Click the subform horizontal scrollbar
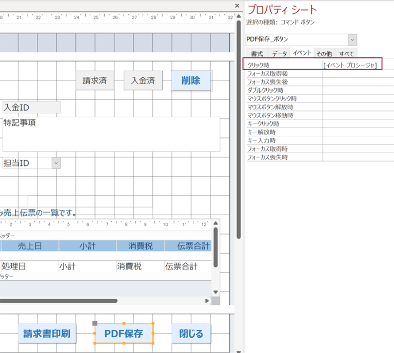This screenshot has height=353, width=394. click(56, 301)
